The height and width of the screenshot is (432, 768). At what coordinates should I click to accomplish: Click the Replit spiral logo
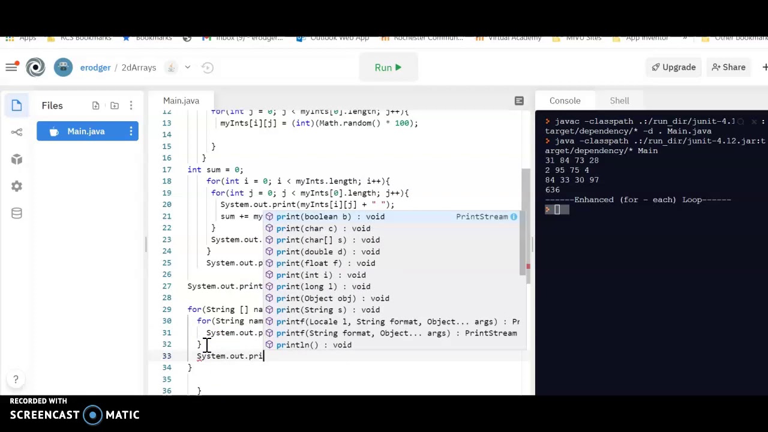pos(35,67)
